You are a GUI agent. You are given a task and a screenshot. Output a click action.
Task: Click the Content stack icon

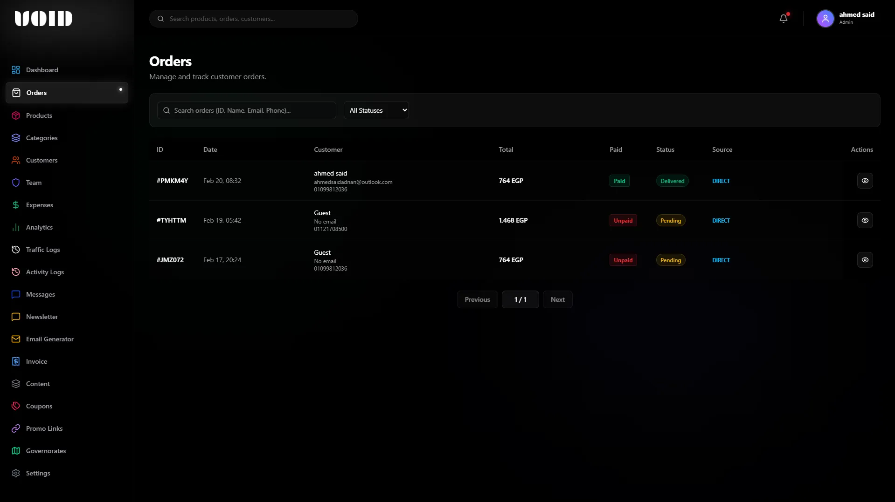point(16,384)
